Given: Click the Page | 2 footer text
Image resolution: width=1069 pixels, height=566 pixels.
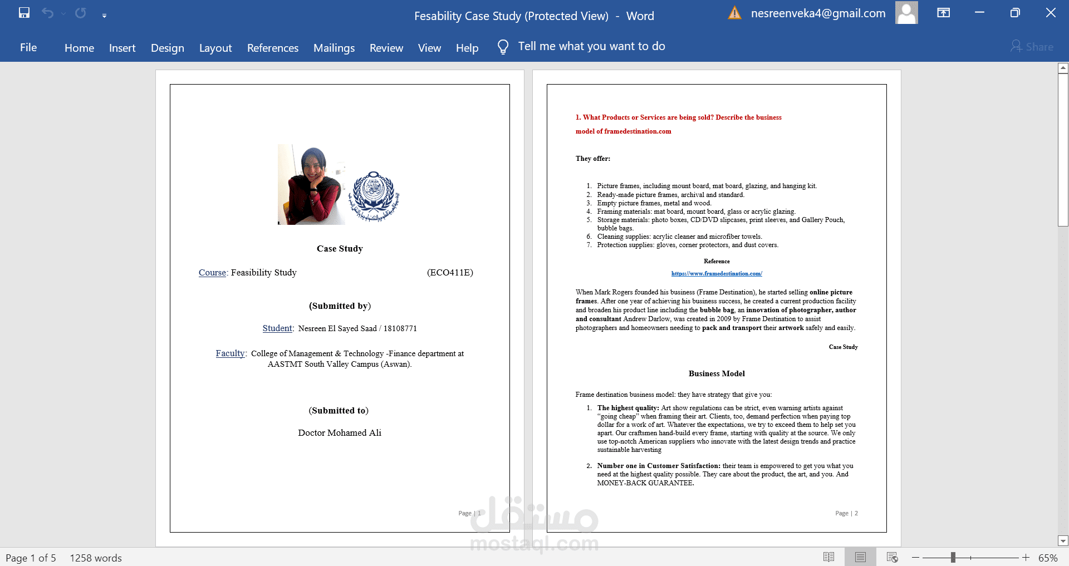Looking at the screenshot, I should coord(846,513).
